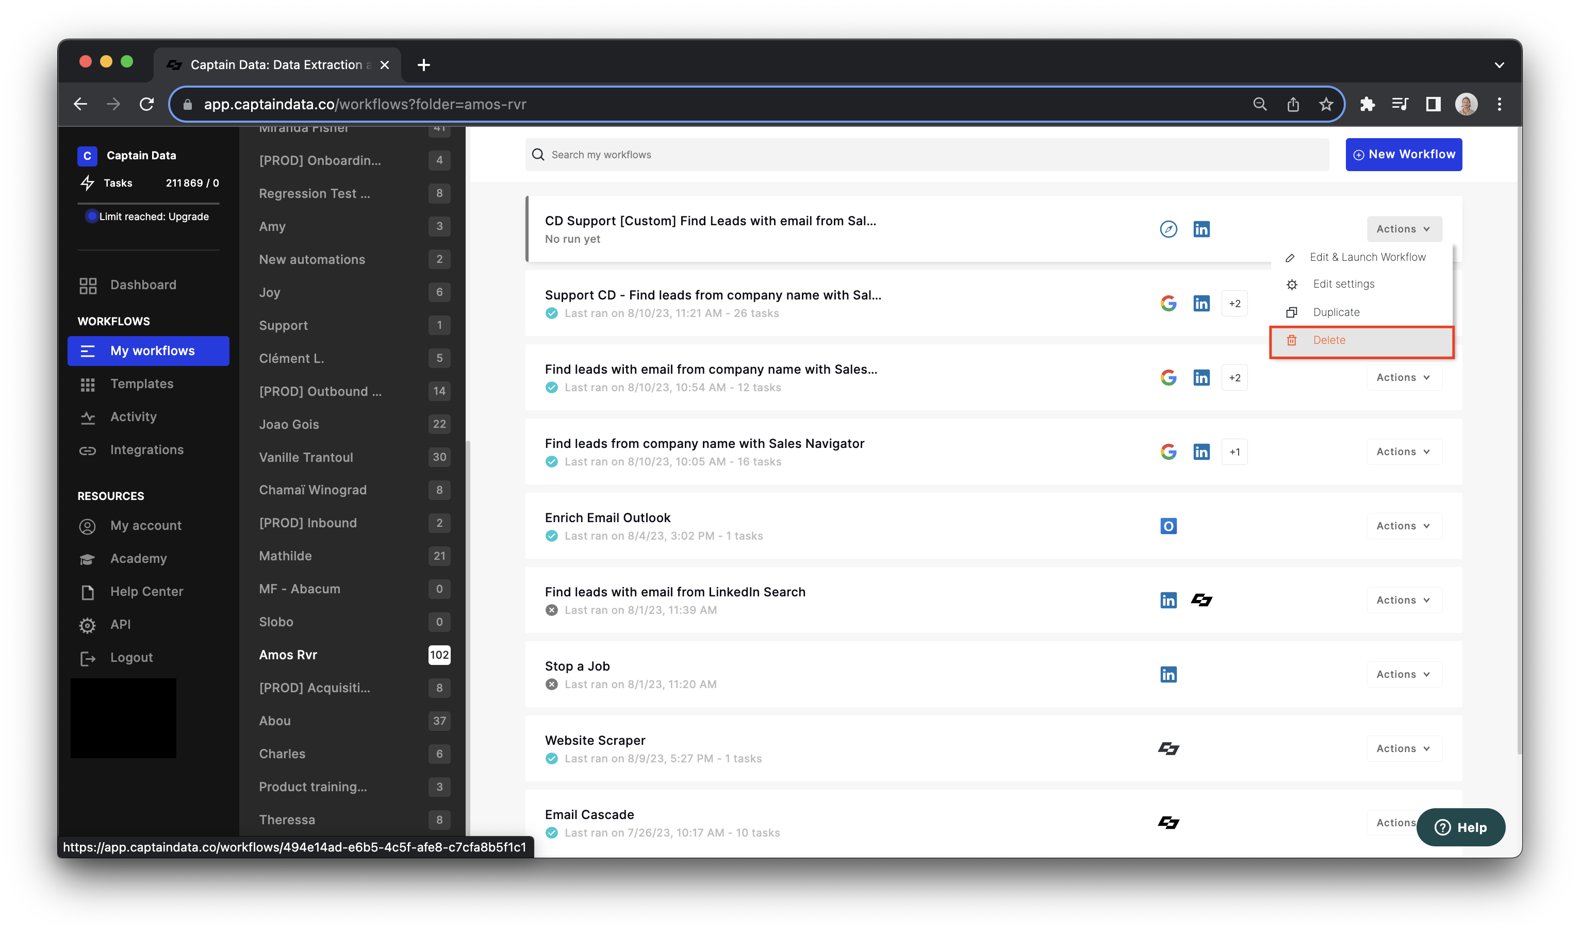Viewport: 1580px width, 934px height.
Task: Open Actions dropdown for CD Support workflow
Action: [x=1404, y=229]
